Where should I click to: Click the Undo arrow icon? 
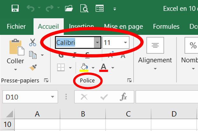31,8
